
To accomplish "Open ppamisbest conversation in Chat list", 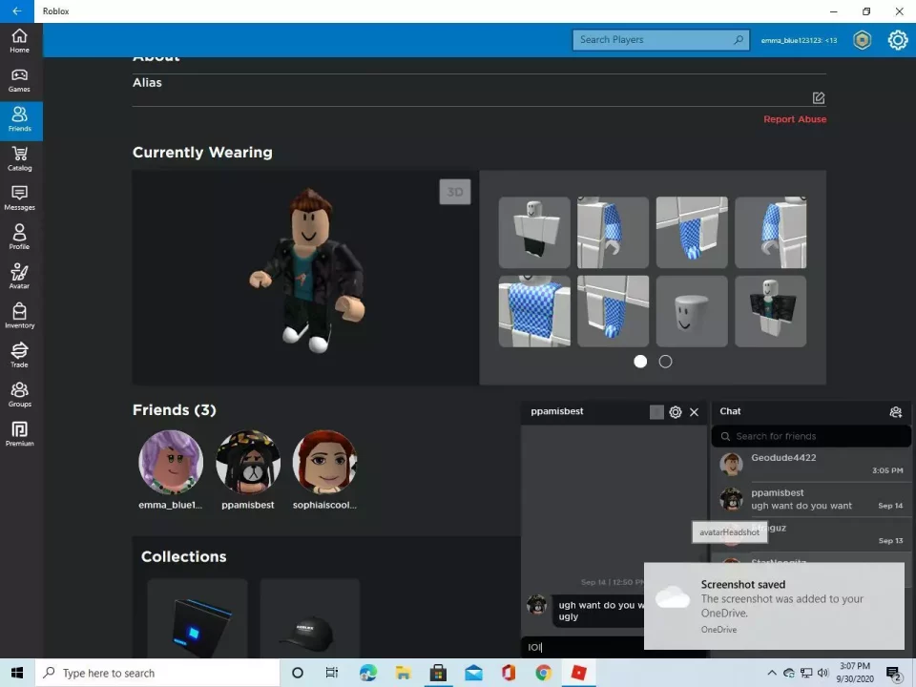I will coord(811,499).
